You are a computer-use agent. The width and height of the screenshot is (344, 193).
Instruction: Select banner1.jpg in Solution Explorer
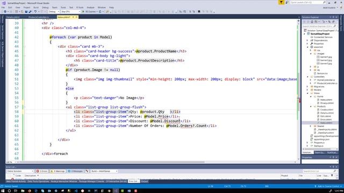326,57
